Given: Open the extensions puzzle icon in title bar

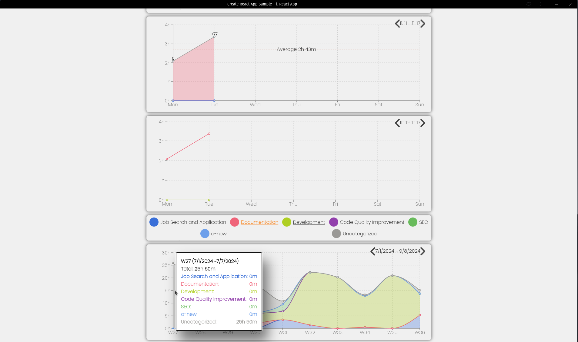Looking at the screenshot, I should (529, 4).
